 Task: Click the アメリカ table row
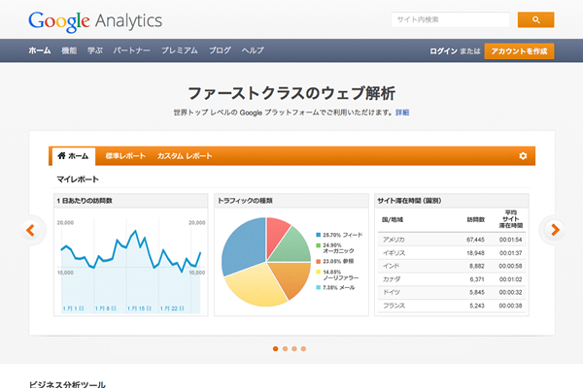click(x=452, y=240)
